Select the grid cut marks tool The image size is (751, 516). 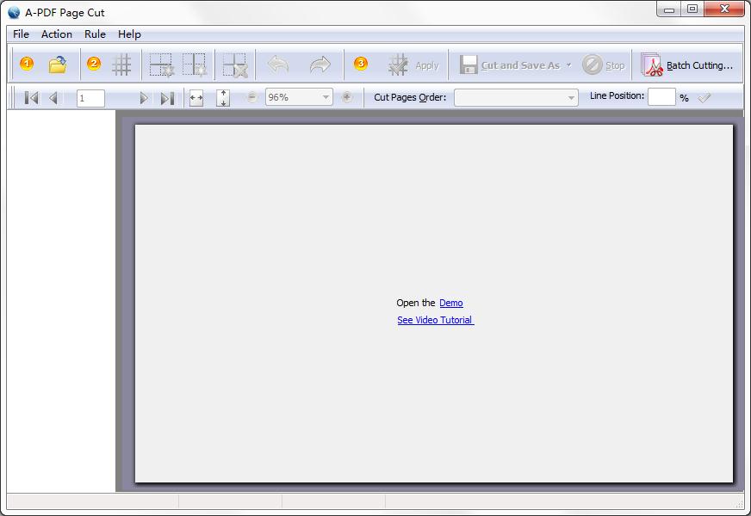coord(123,64)
